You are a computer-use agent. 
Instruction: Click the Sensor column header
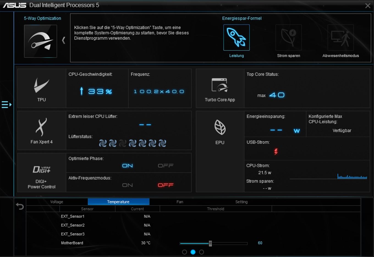(87, 209)
